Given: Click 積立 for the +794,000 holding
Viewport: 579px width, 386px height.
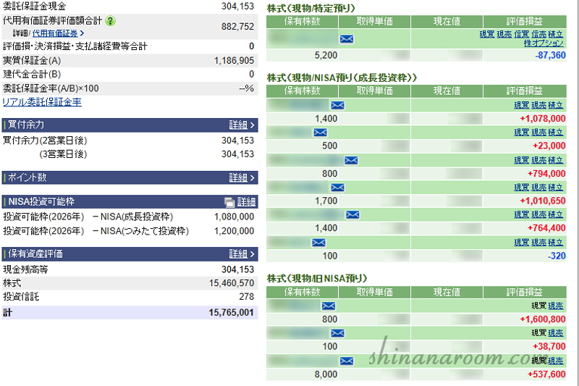Looking at the screenshot, I should click(x=556, y=160).
